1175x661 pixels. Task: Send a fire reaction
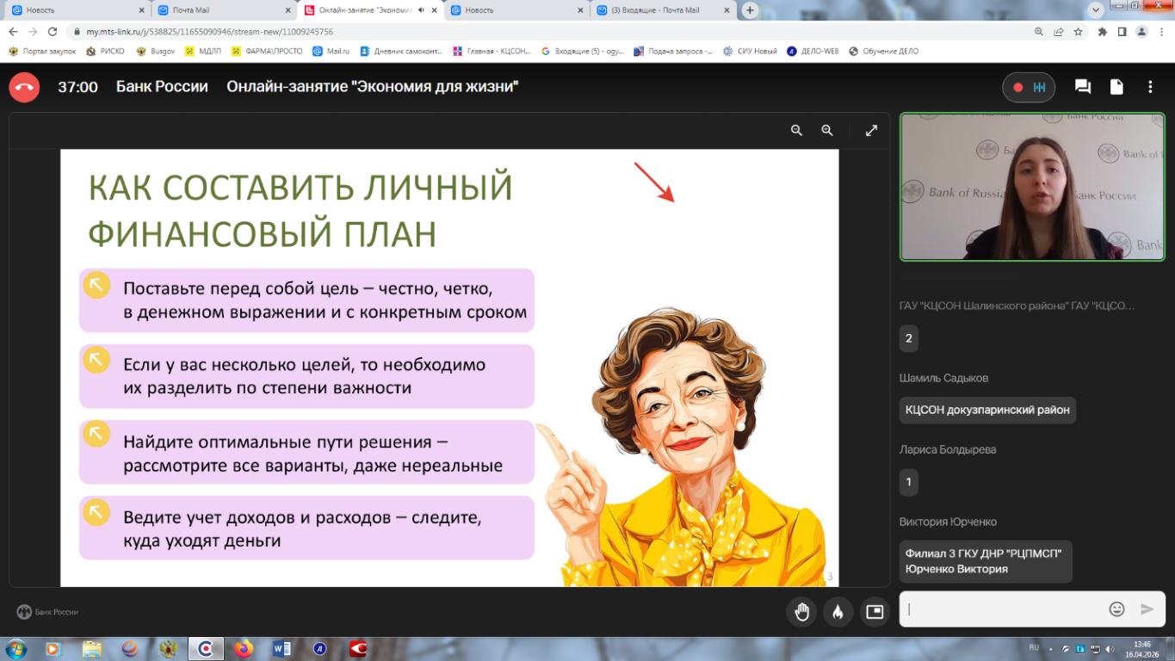pyautogui.click(x=838, y=612)
